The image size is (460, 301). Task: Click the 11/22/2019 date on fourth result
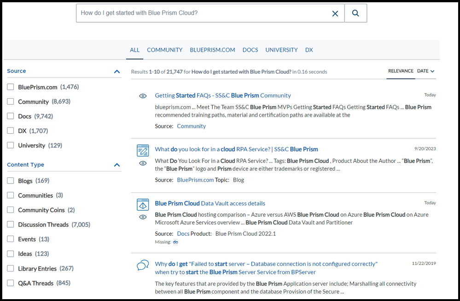click(424, 263)
